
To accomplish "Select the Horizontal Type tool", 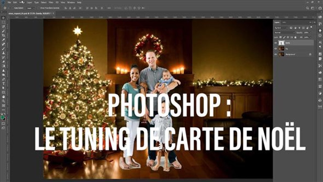I will coord(3,84).
